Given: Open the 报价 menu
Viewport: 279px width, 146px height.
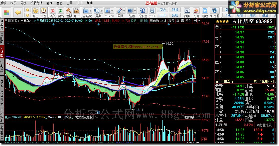Looking at the screenshot, I should (x=13, y=3).
